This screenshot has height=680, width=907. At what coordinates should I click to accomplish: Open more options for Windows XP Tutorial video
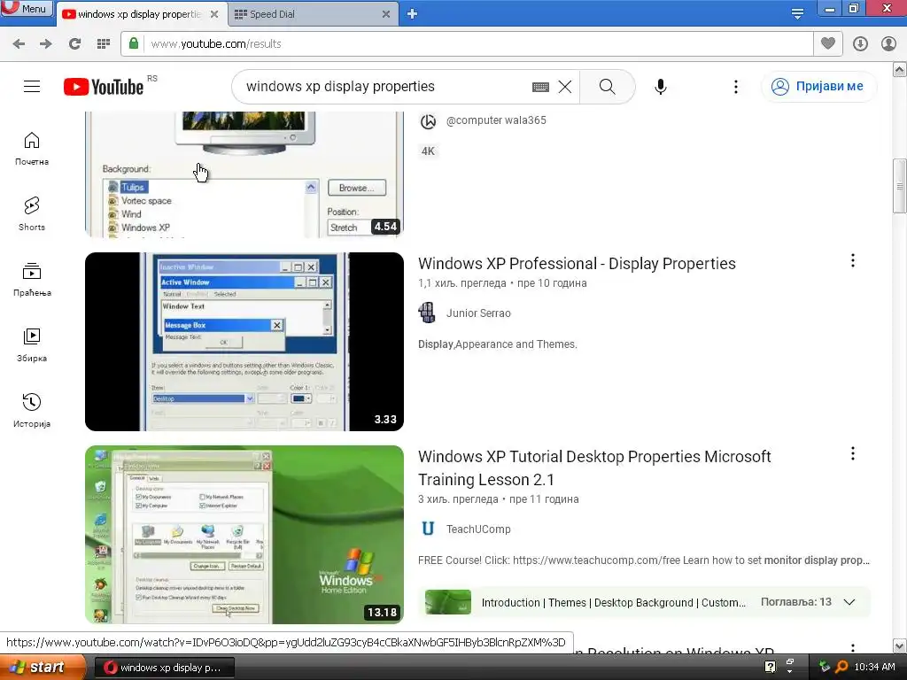tap(853, 454)
